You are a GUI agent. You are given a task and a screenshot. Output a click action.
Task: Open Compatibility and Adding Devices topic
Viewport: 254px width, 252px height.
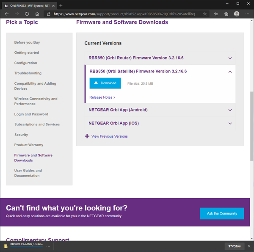[x=35, y=86]
